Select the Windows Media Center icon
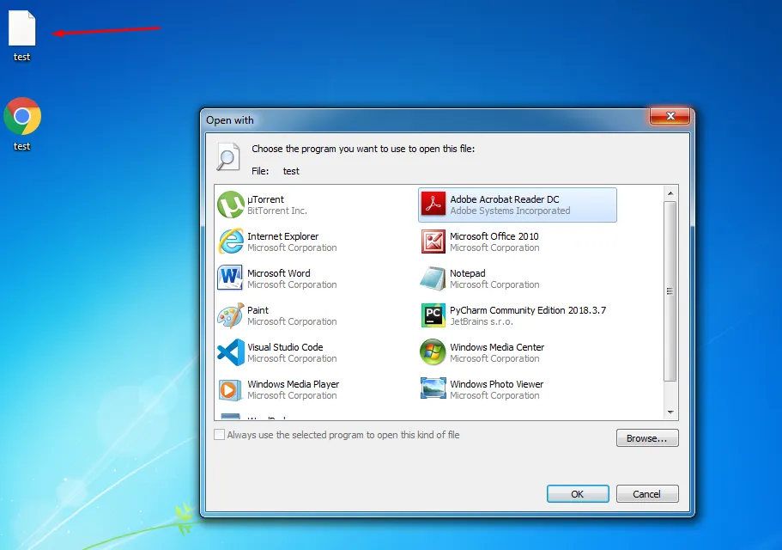 pyautogui.click(x=433, y=352)
